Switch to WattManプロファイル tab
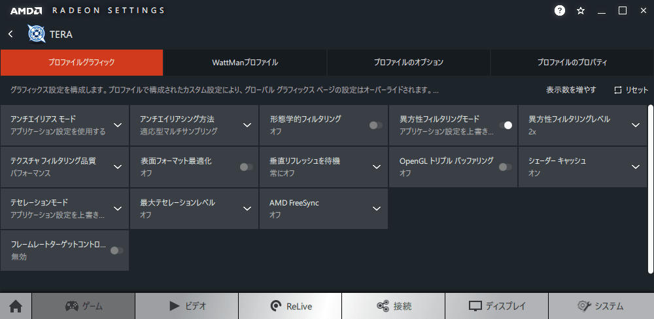The image size is (654, 319). (x=245, y=63)
